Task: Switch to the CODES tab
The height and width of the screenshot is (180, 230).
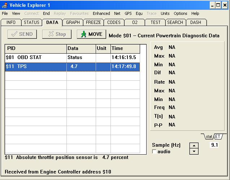Action: click(114, 22)
